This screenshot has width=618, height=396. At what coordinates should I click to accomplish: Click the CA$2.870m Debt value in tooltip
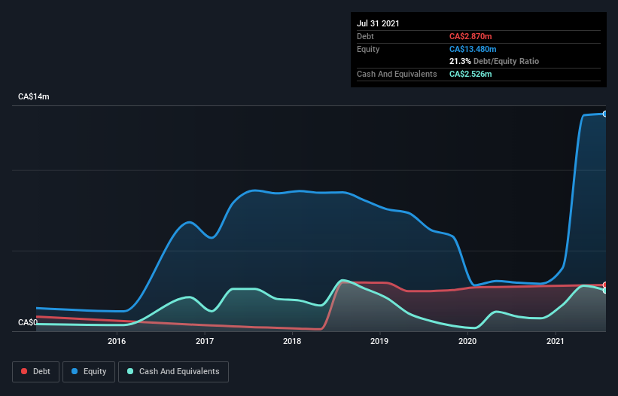point(470,36)
